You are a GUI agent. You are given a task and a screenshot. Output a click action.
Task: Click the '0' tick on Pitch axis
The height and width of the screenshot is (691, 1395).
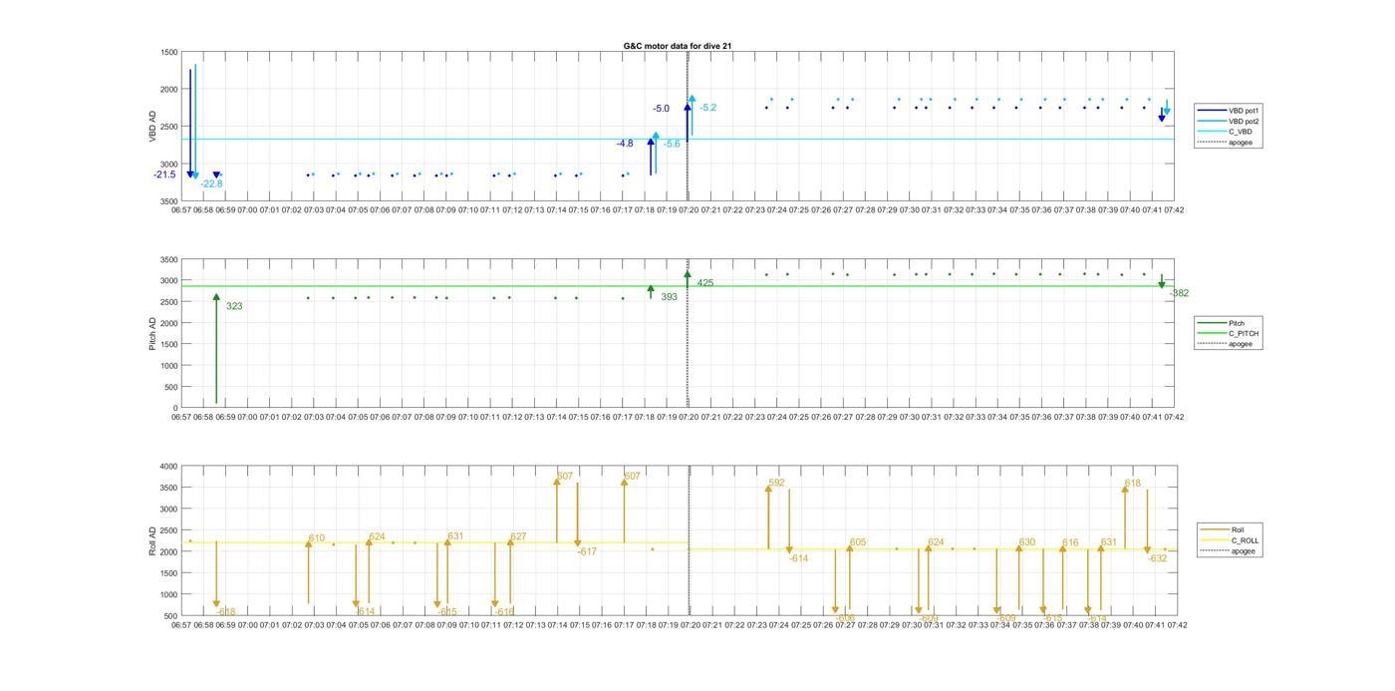[x=175, y=408]
